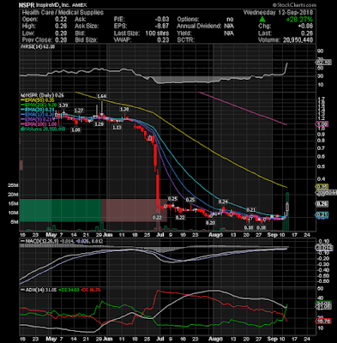Click the Options: label
Viewport: 337px width, 343px height.
(x=188, y=20)
